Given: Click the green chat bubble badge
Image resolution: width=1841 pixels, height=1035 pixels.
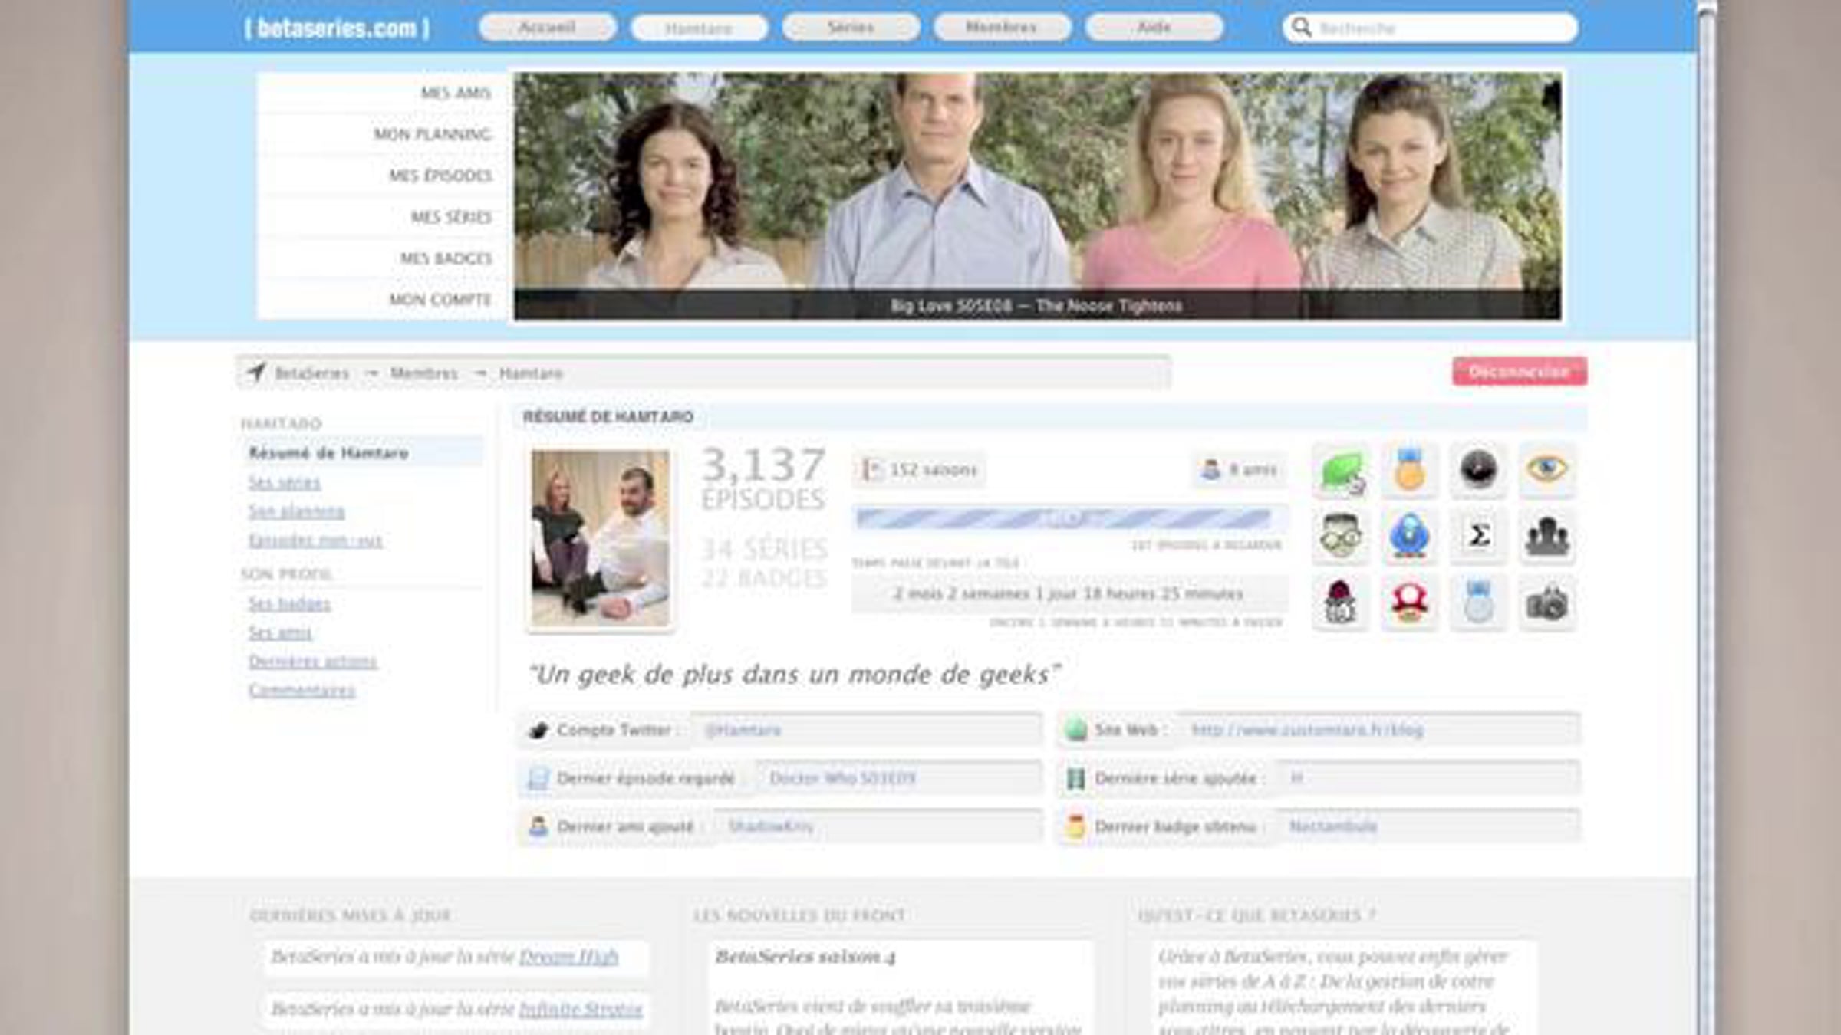Looking at the screenshot, I should (1341, 469).
